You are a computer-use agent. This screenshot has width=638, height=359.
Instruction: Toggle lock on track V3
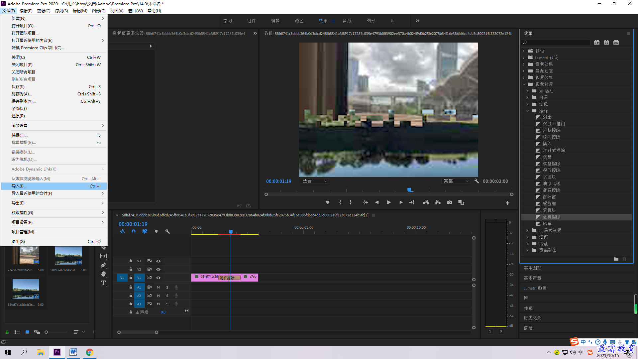(x=131, y=261)
